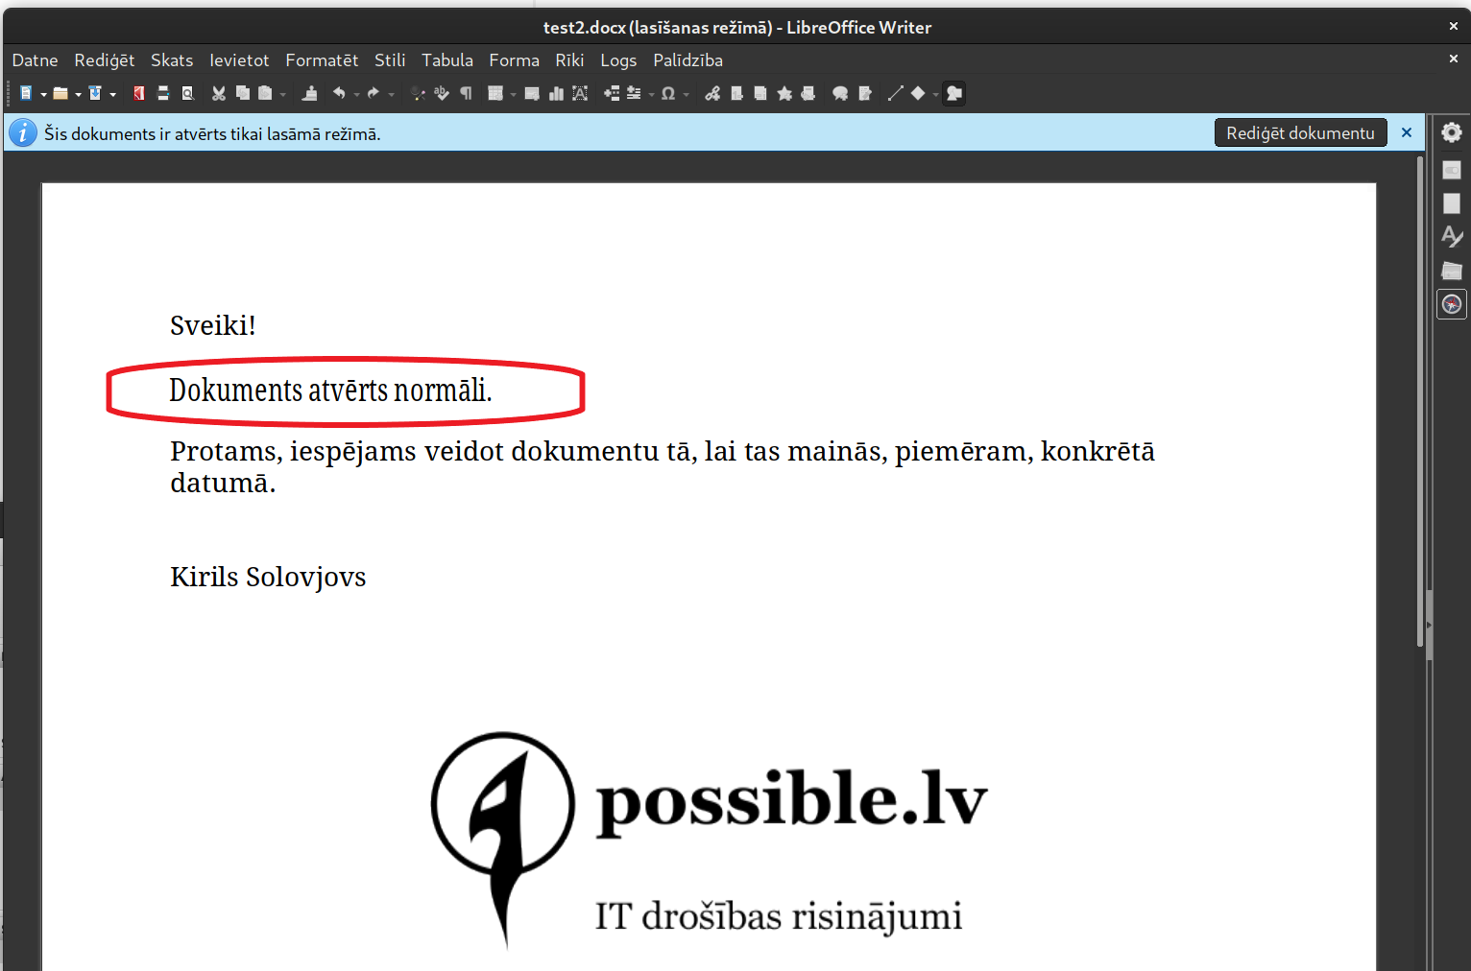This screenshot has height=971, width=1471.
Task: Open the Formatēt menu
Action: click(x=322, y=60)
